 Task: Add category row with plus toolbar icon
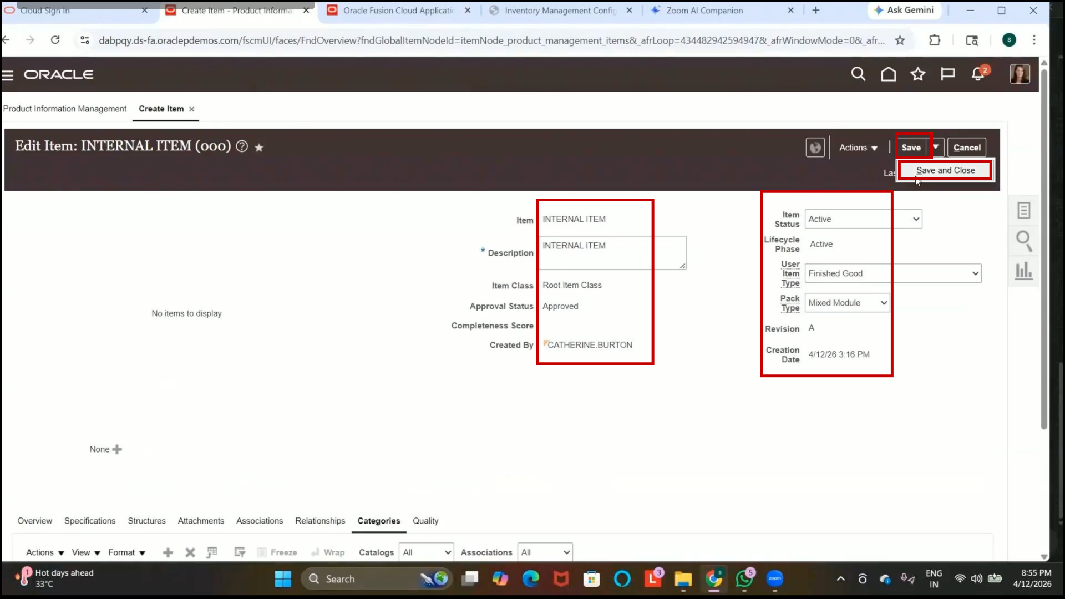(168, 552)
